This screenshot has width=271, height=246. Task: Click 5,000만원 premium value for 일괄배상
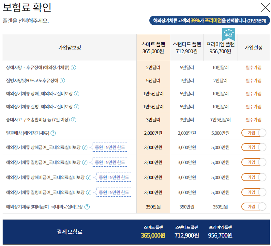click(x=220, y=133)
